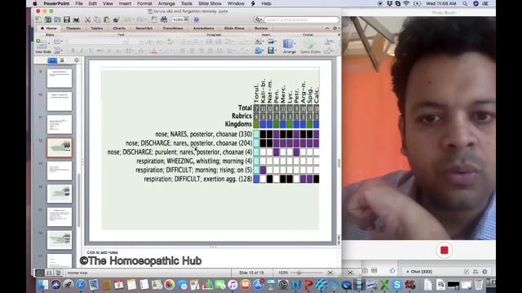Click the New Presentation toolbar icon
This screenshot has height=293, width=522.
coord(38,20)
